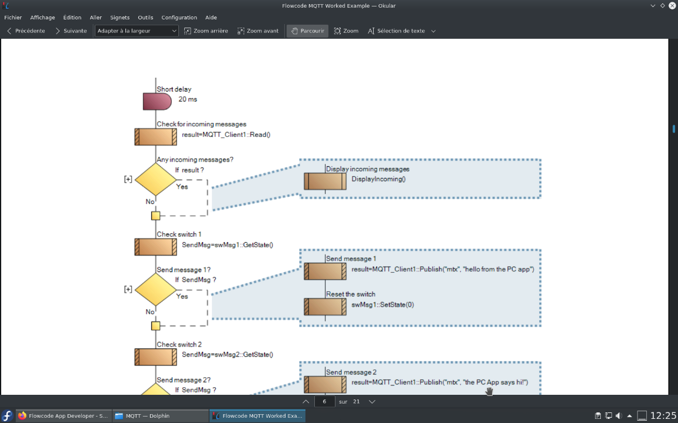Go back with the Précédente button
Image resolution: width=678 pixels, height=423 pixels.
click(25, 31)
